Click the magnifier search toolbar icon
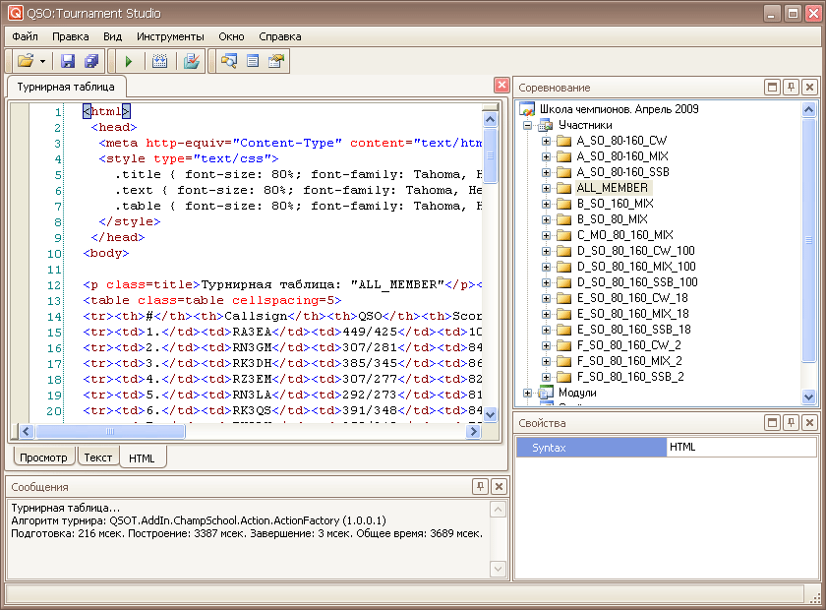Image resolution: width=826 pixels, height=610 pixels. [x=229, y=61]
